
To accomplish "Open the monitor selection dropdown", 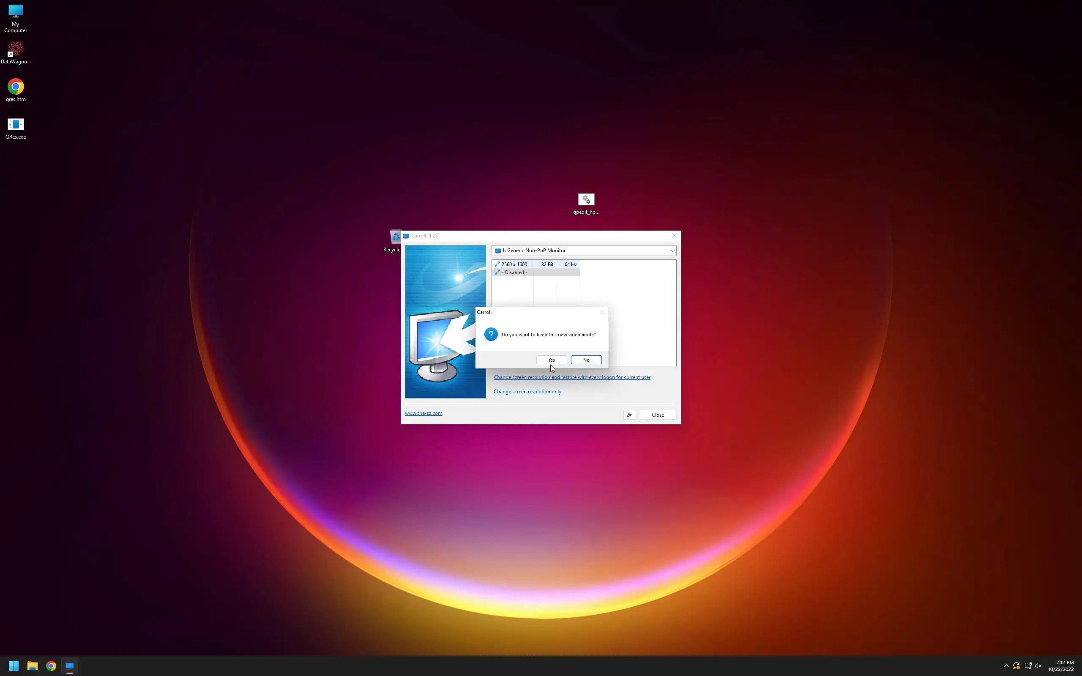I will pos(583,251).
